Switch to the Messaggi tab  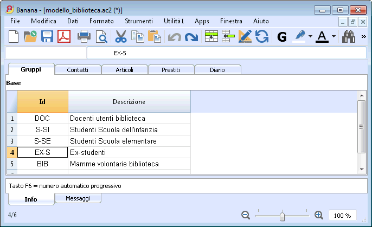click(x=78, y=198)
